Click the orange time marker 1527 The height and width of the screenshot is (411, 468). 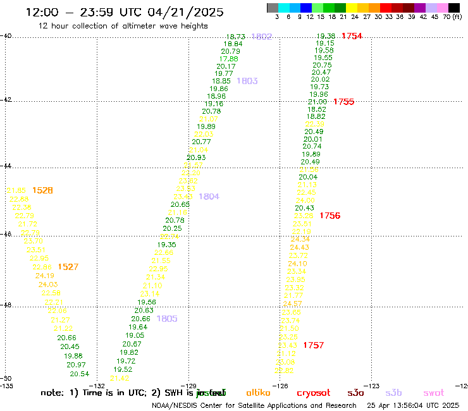click(x=68, y=267)
